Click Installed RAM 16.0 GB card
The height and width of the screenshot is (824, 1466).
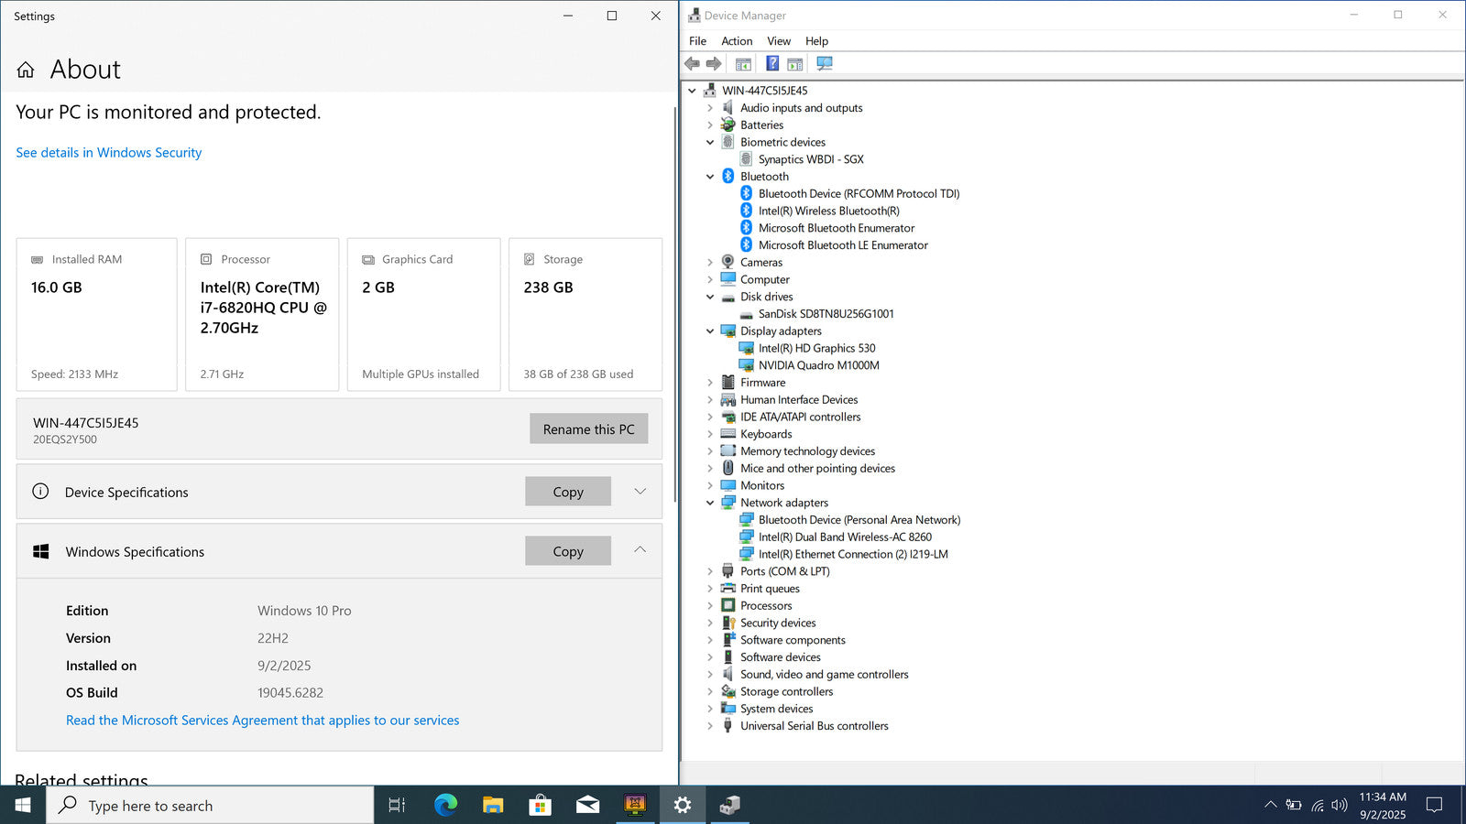tap(96, 314)
